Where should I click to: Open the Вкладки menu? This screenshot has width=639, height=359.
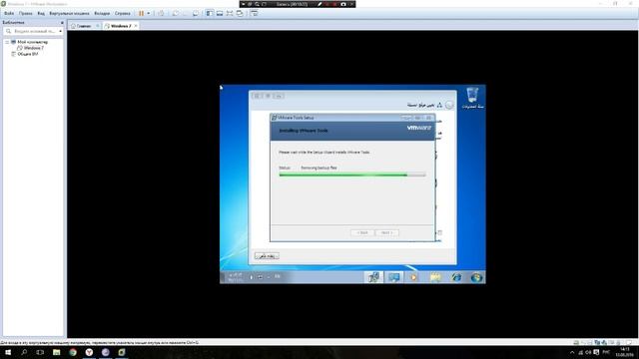(102, 13)
